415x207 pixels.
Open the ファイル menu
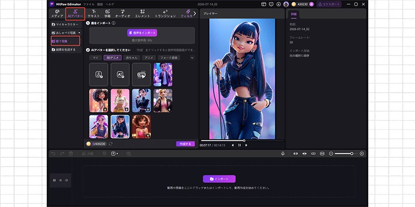[x=88, y=5]
